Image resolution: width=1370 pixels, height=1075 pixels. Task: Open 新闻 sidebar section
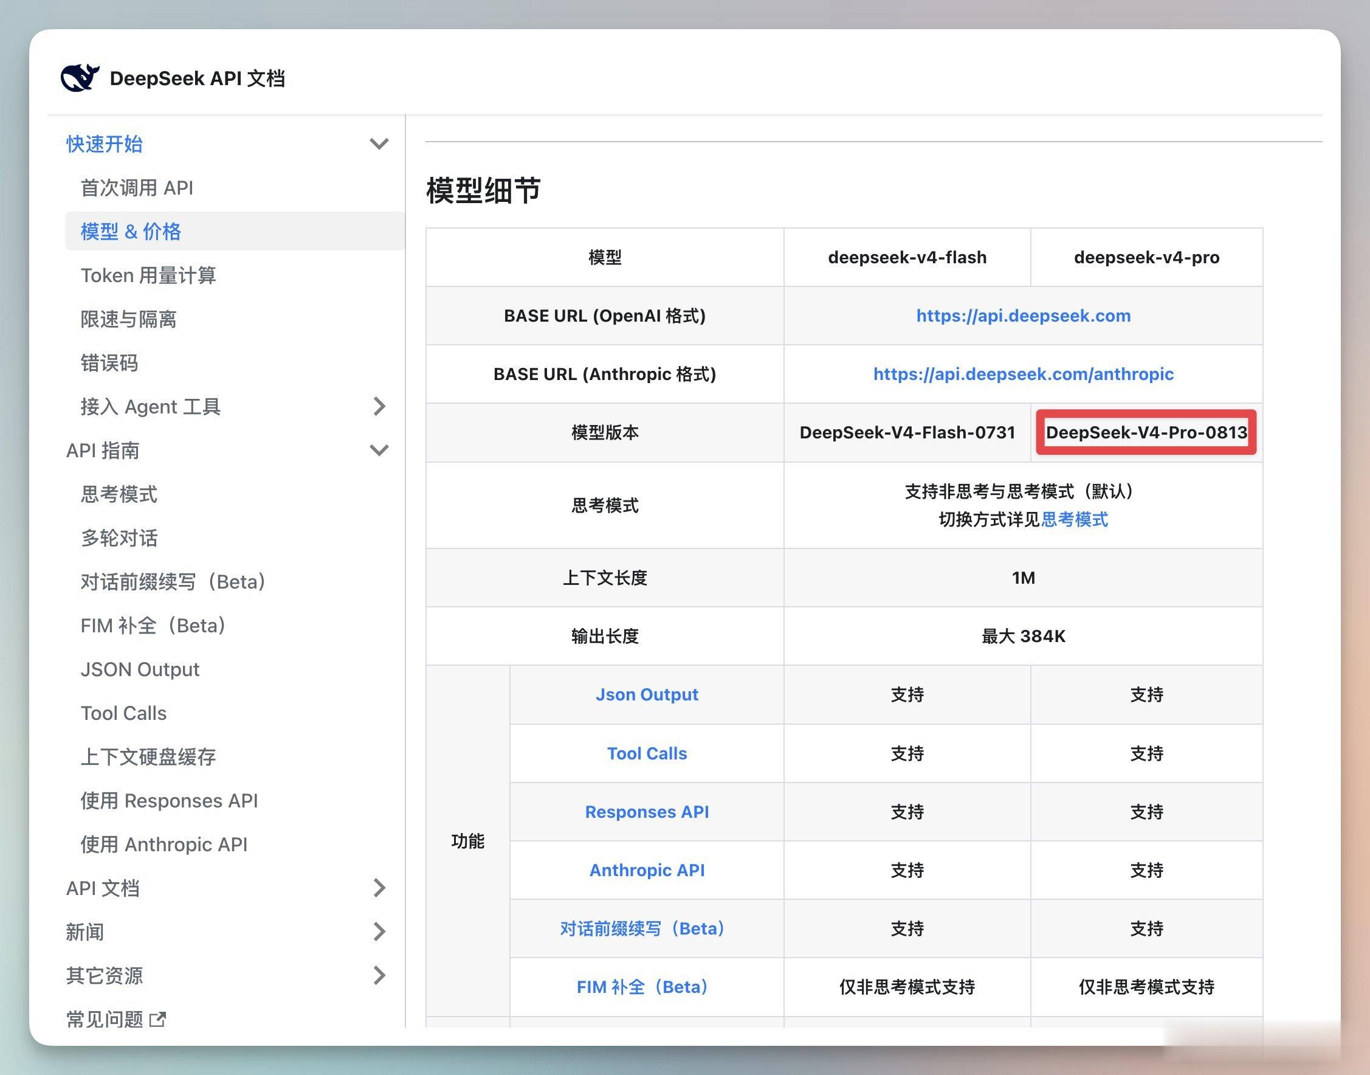click(85, 932)
